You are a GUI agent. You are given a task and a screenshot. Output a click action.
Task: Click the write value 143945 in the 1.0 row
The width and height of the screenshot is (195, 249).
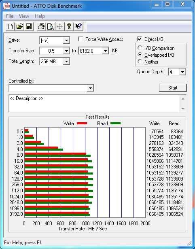[156, 137]
